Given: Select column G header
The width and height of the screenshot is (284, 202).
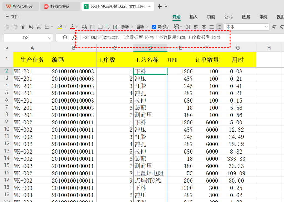Looking at the screenshot, I should pos(238,48).
